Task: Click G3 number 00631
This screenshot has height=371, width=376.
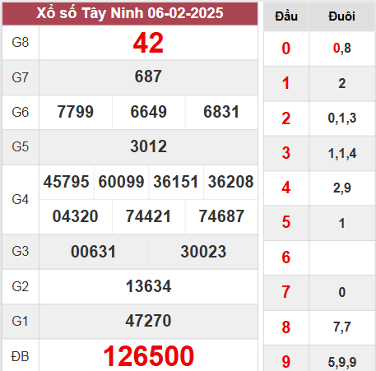Action: pos(94,252)
